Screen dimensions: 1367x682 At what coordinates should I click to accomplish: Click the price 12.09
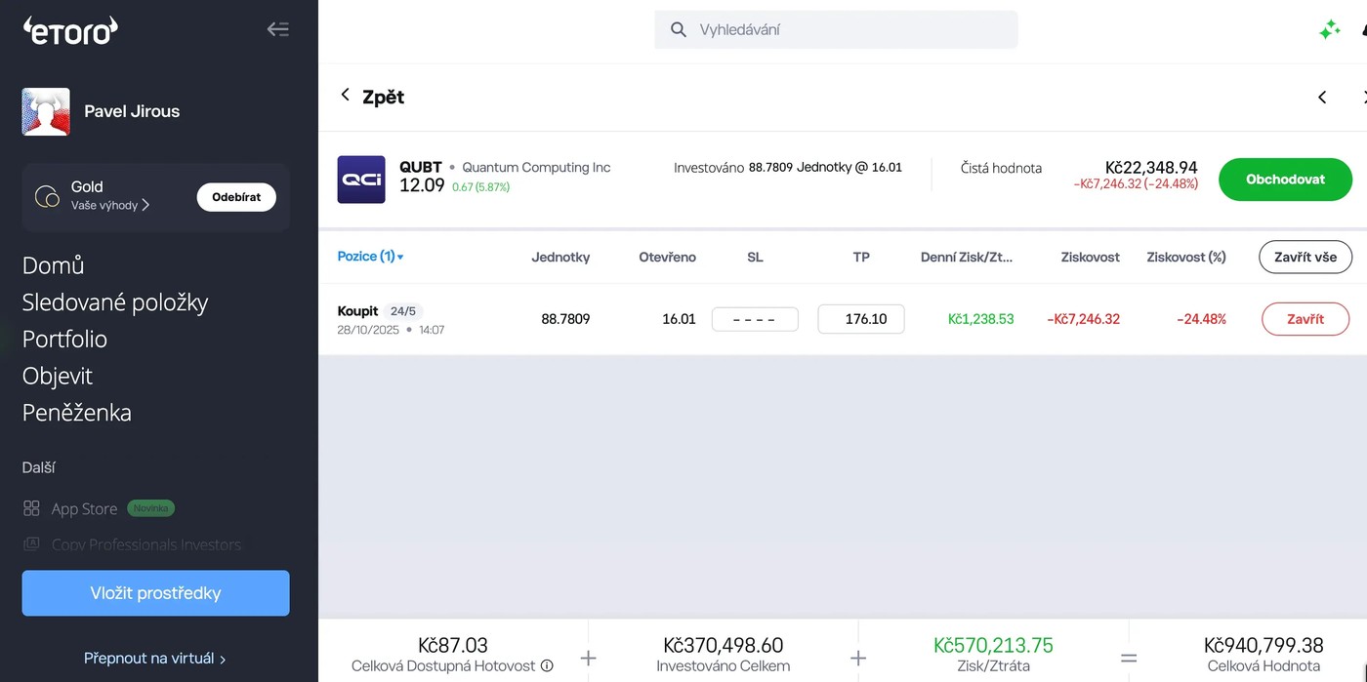[422, 185]
